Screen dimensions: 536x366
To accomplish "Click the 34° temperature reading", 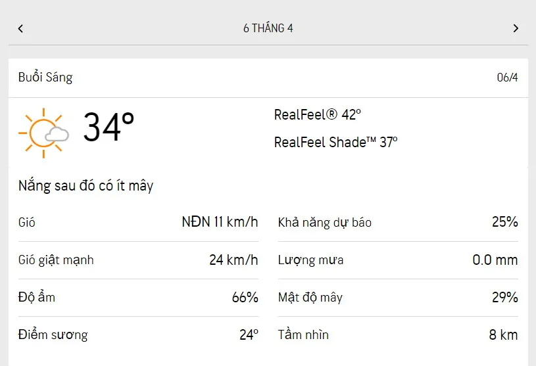I will (x=109, y=127).
